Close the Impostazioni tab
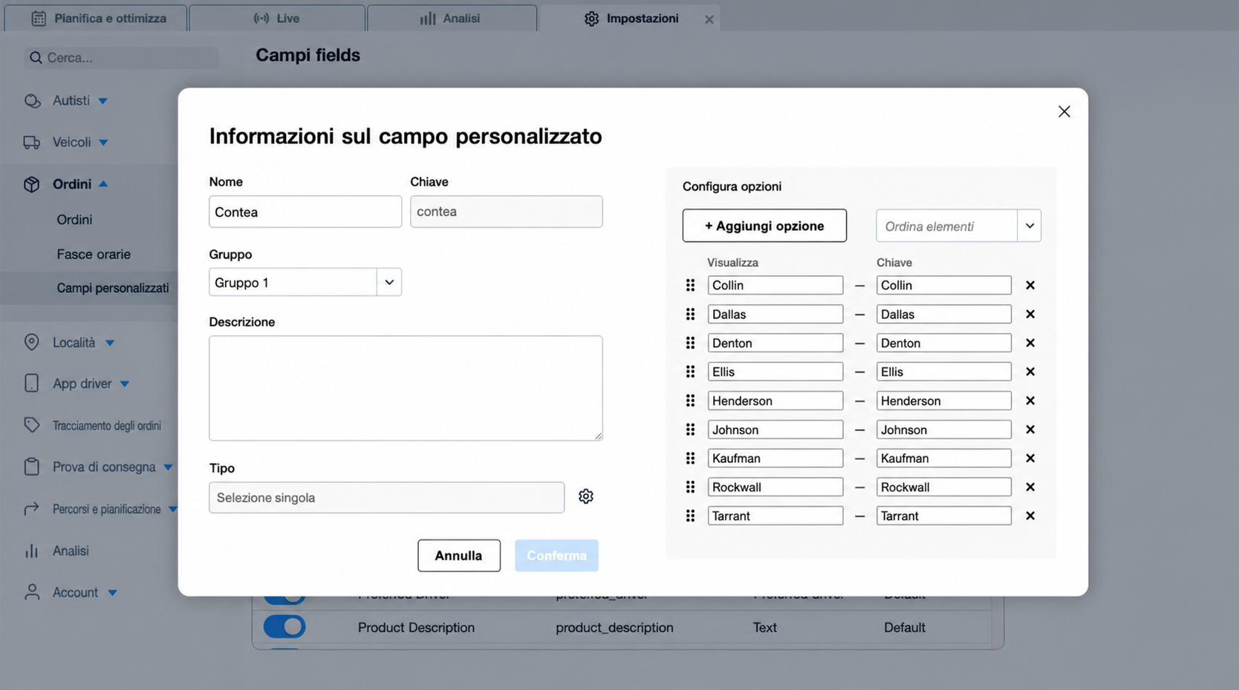This screenshot has height=690, width=1239. point(709,19)
